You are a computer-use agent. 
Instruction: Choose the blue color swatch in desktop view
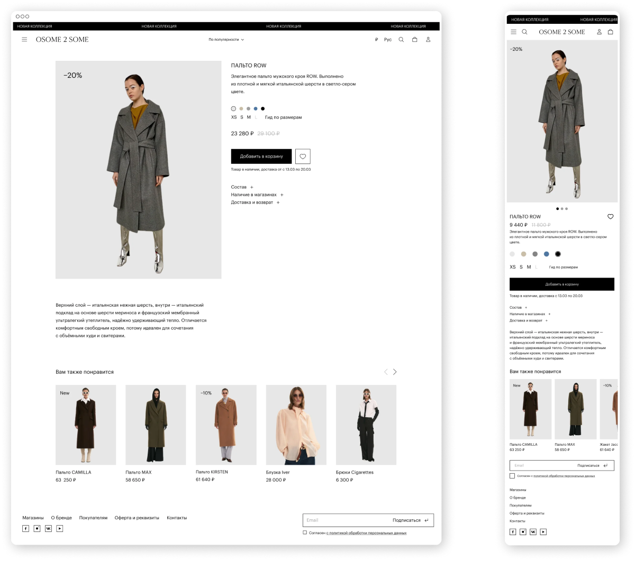[256, 109]
